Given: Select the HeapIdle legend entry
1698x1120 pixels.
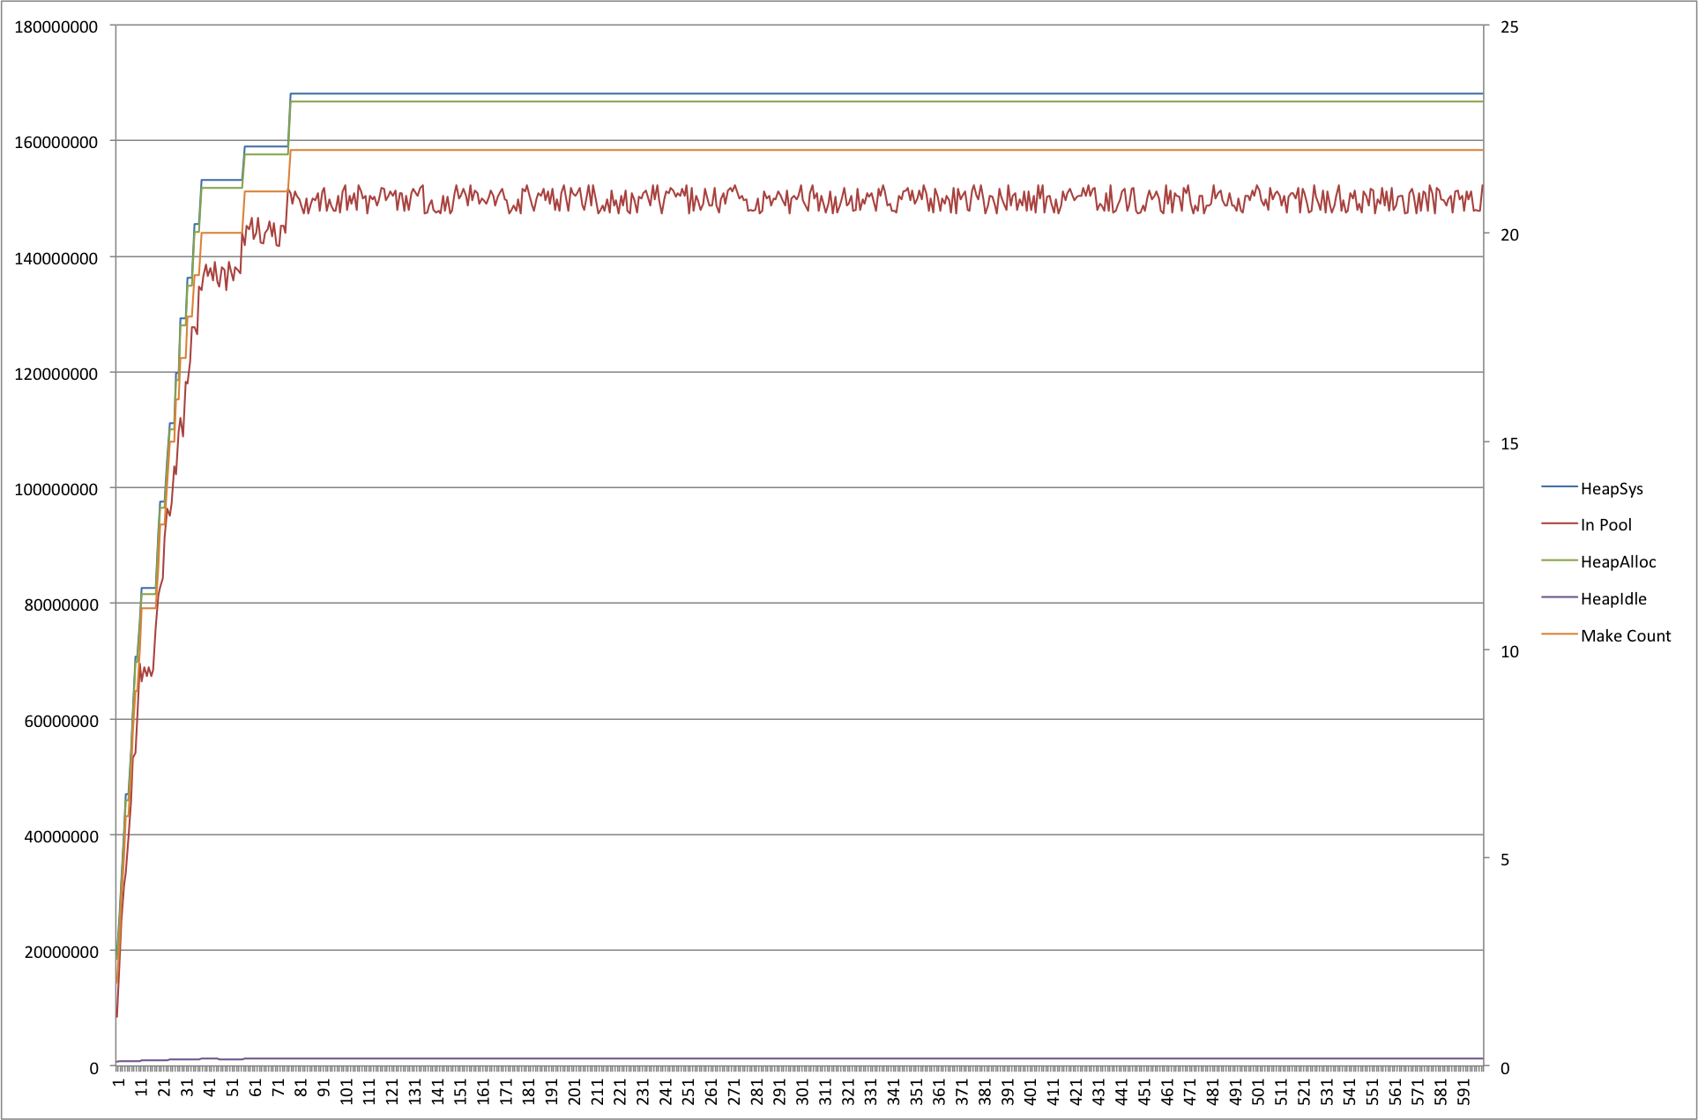Looking at the screenshot, I should coord(1612,599).
